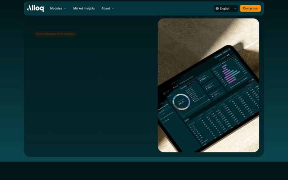Viewport: 288px width, 180px height.
Task: Click the tablet dashboard image
Action: [208, 85]
